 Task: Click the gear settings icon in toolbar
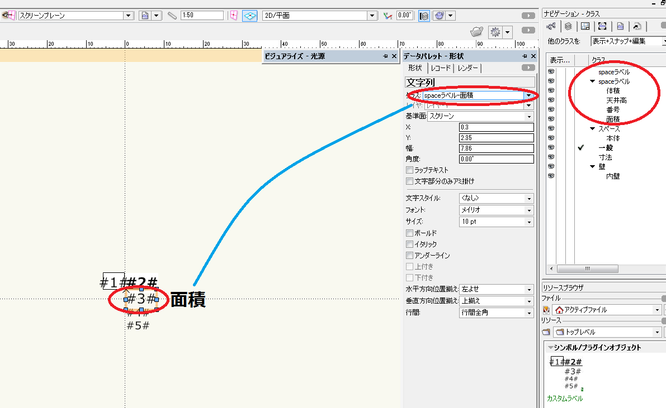495,32
